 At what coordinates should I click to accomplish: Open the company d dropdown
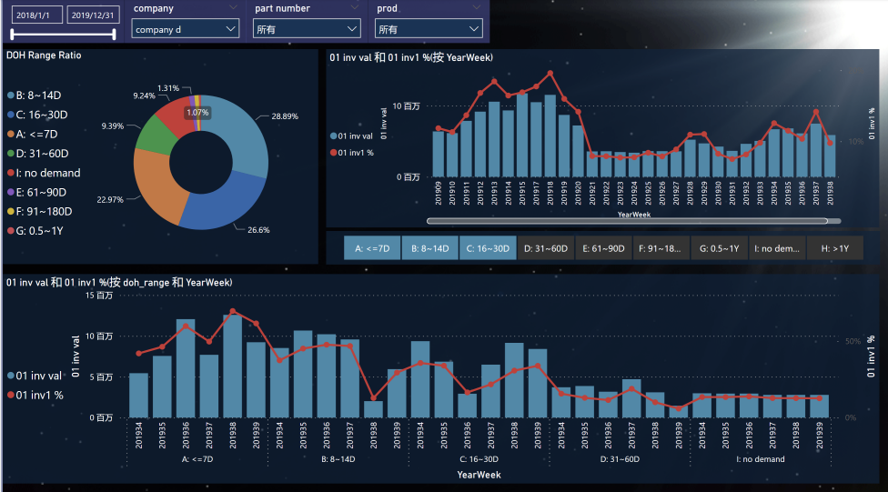point(186,29)
